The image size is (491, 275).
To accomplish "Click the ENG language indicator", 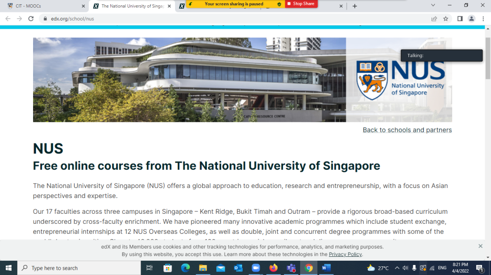I will pyautogui.click(x=442, y=268).
